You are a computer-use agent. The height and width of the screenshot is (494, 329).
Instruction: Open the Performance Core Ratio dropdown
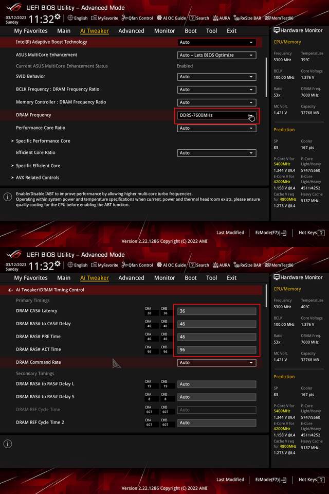216,128
